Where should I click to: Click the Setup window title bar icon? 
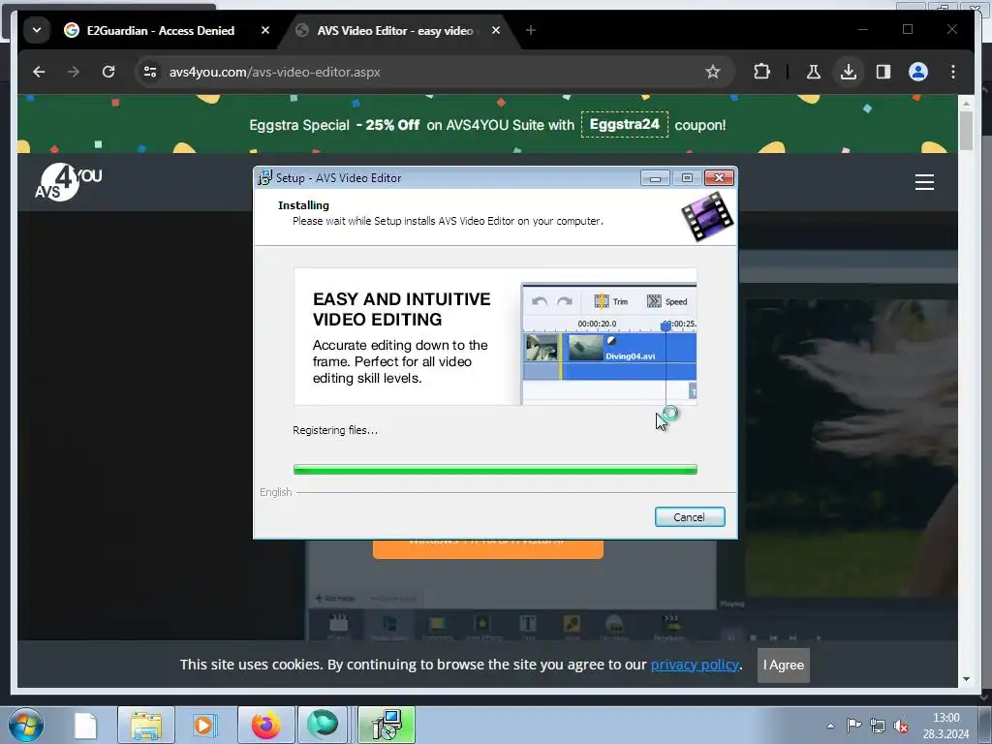pyautogui.click(x=264, y=178)
